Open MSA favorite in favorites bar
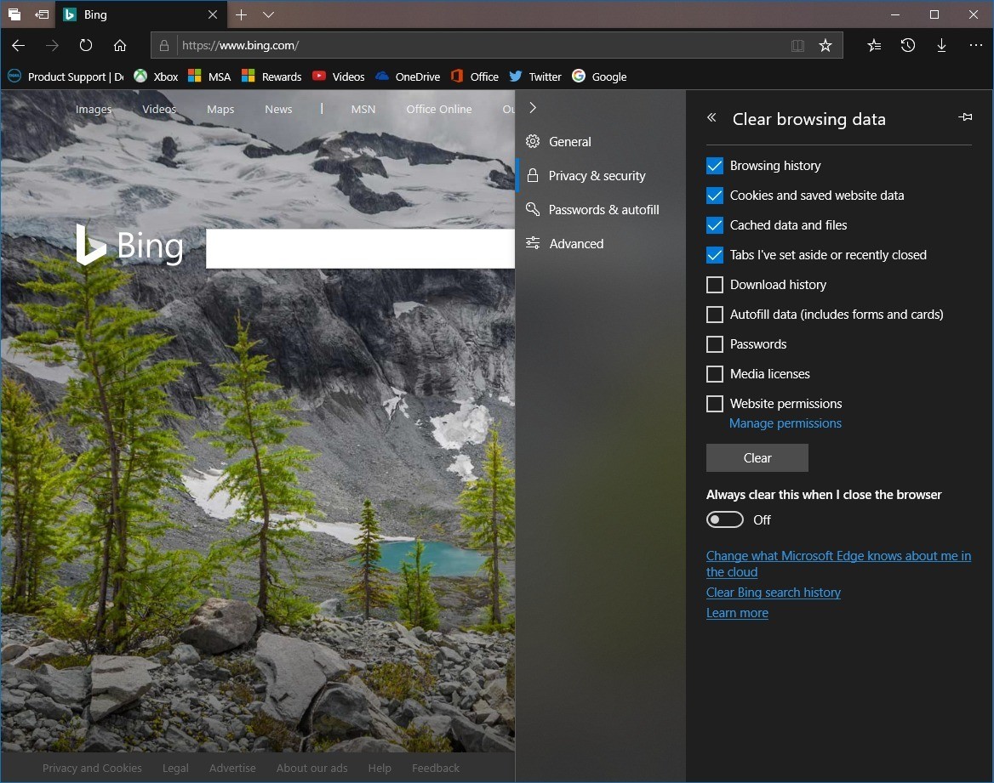The image size is (994, 783). 209,77
